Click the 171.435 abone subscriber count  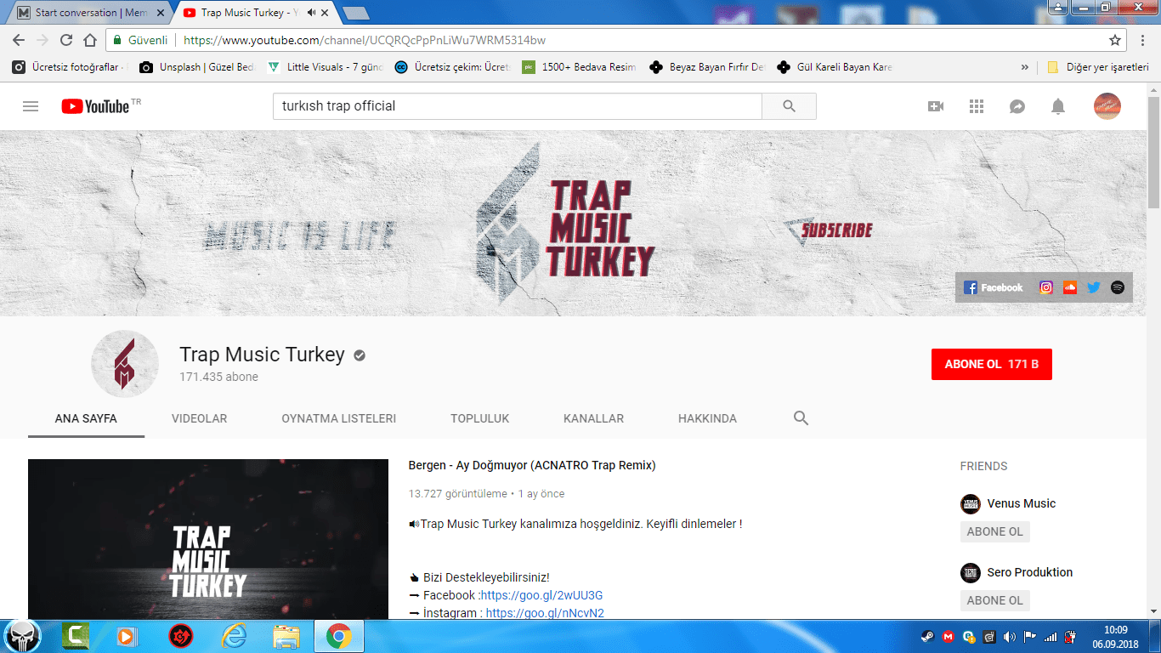click(x=218, y=377)
